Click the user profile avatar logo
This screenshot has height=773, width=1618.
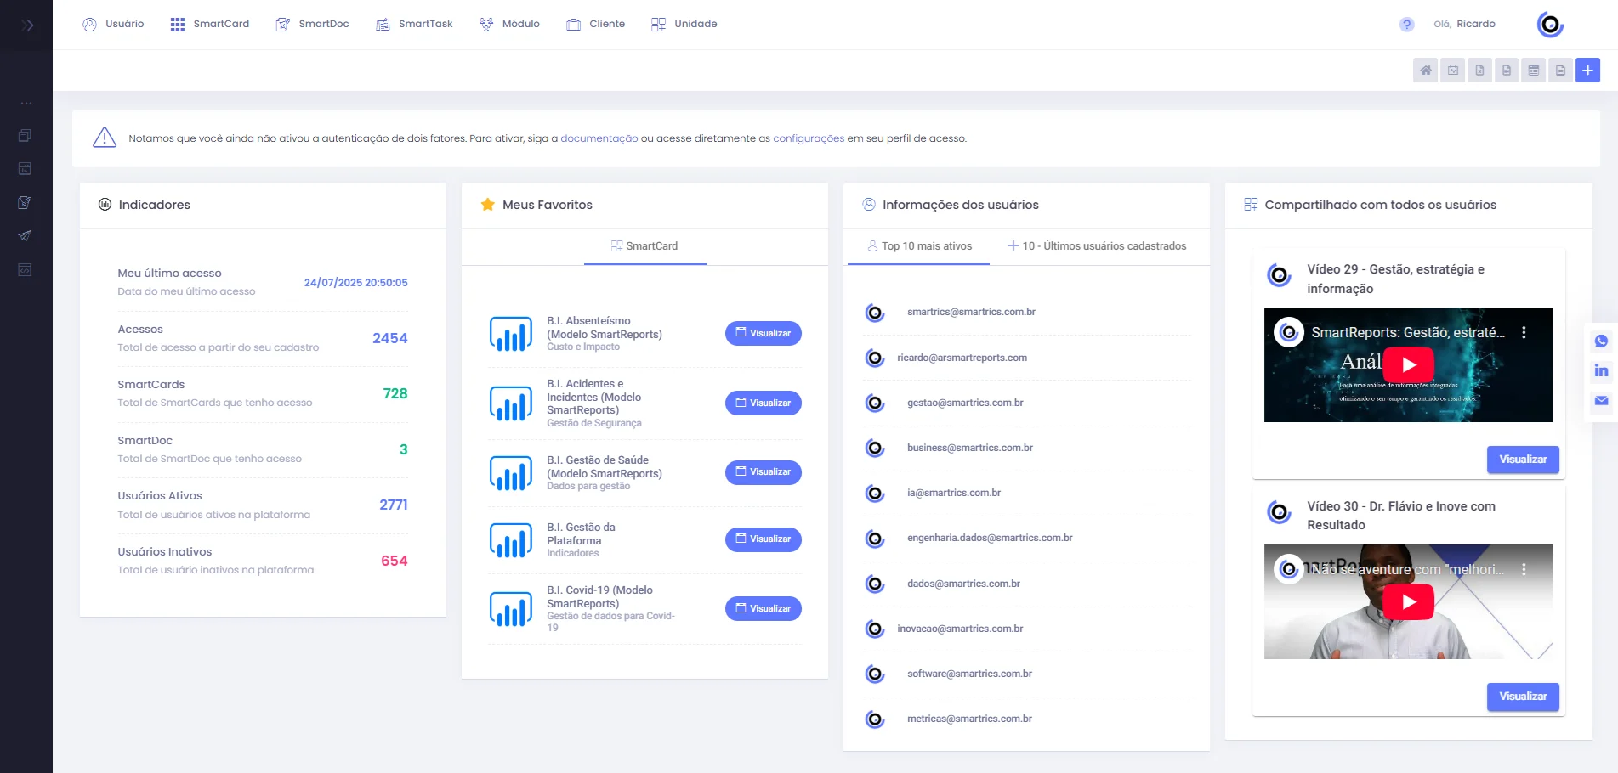[x=1550, y=25]
